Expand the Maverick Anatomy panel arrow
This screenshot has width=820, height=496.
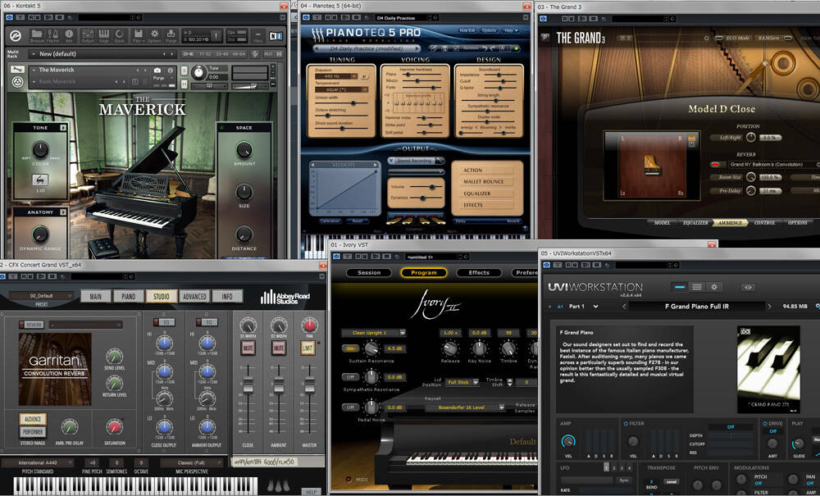click(63, 212)
